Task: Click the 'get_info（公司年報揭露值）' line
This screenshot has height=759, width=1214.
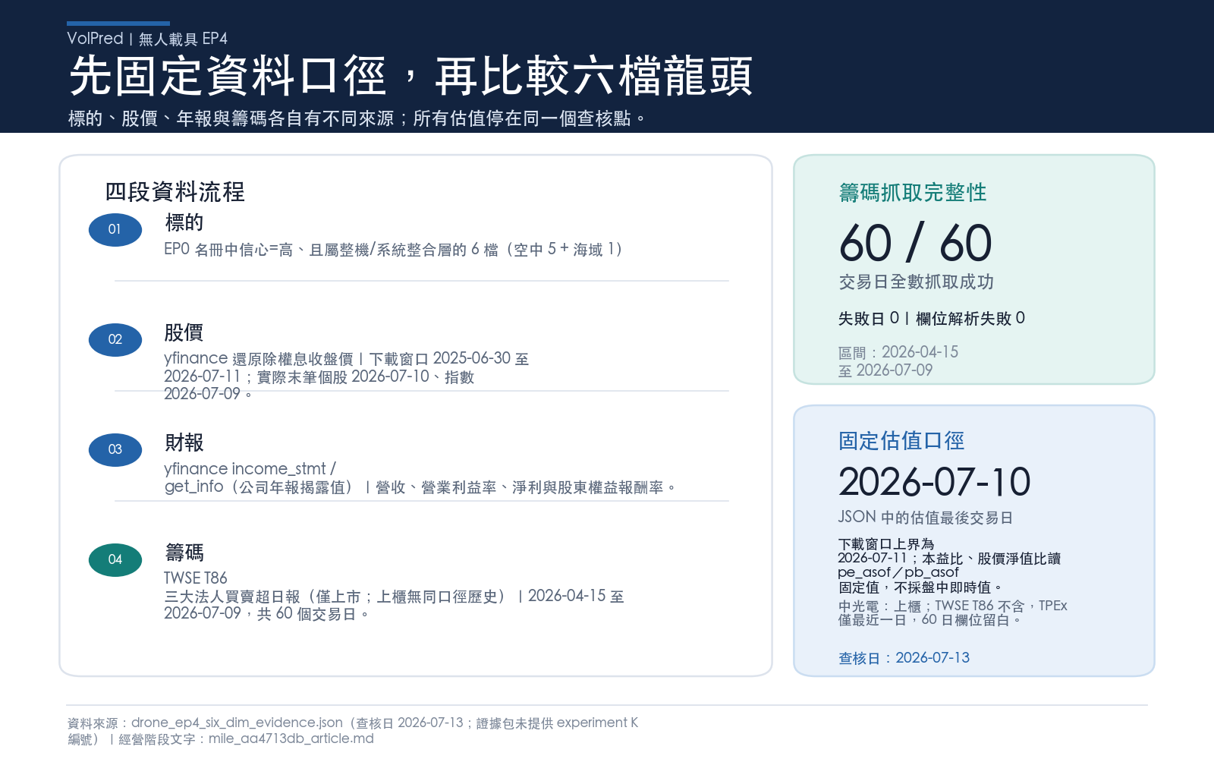Action: pos(420,487)
